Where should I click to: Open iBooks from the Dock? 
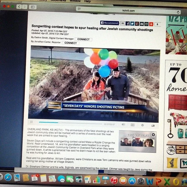coord(123,181)
